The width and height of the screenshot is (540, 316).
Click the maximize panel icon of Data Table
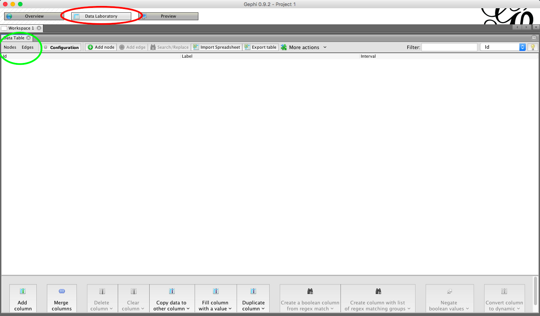(534, 38)
